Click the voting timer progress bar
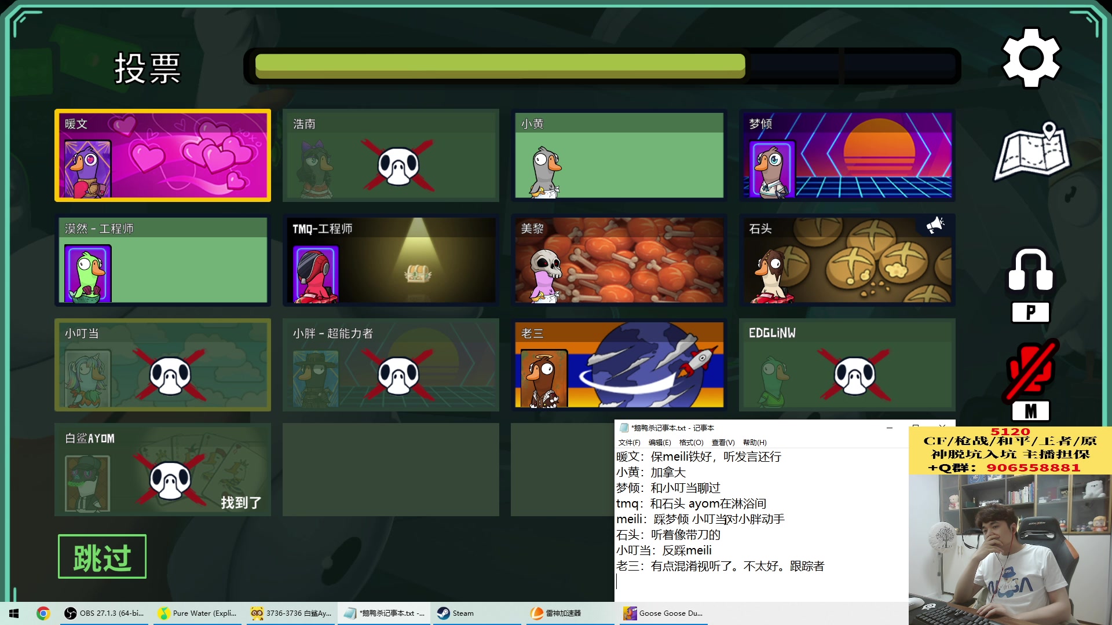This screenshot has height=625, width=1112. point(602,66)
